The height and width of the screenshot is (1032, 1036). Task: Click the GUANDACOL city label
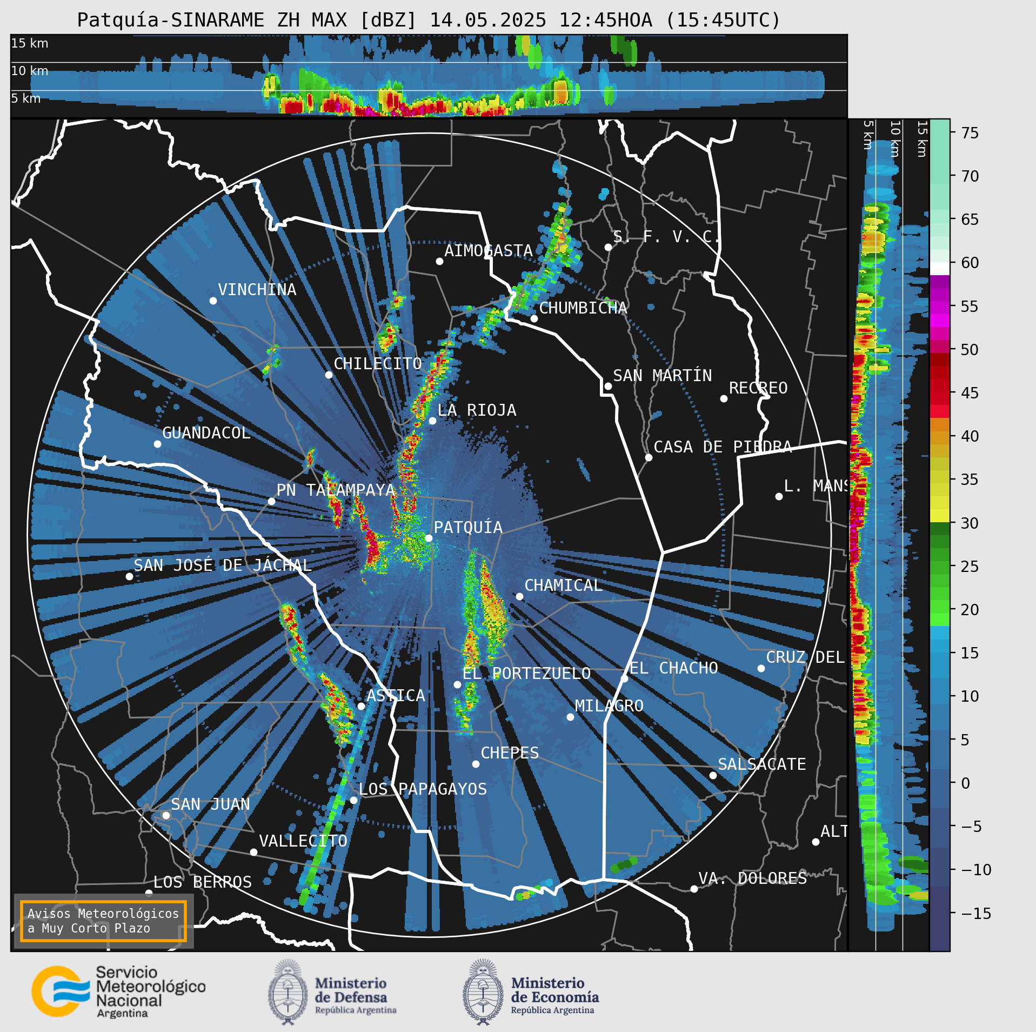click(x=206, y=433)
